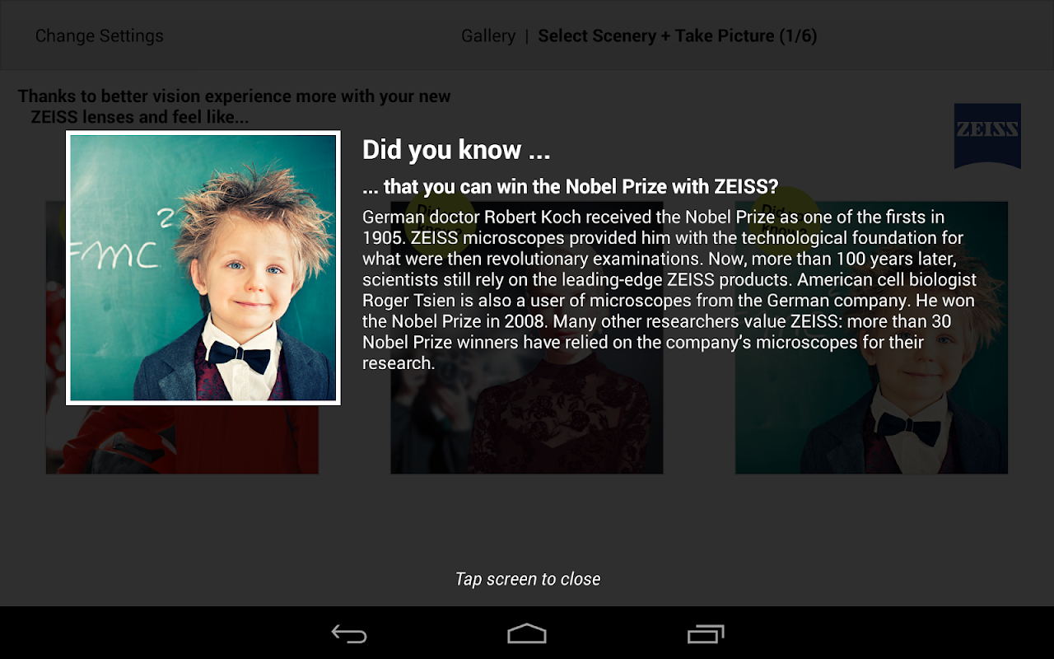Select the 'Select Scenery + Take Picture' tab
Image resolution: width=1054 pixels, height=659 pixels.
pos(677,36)
